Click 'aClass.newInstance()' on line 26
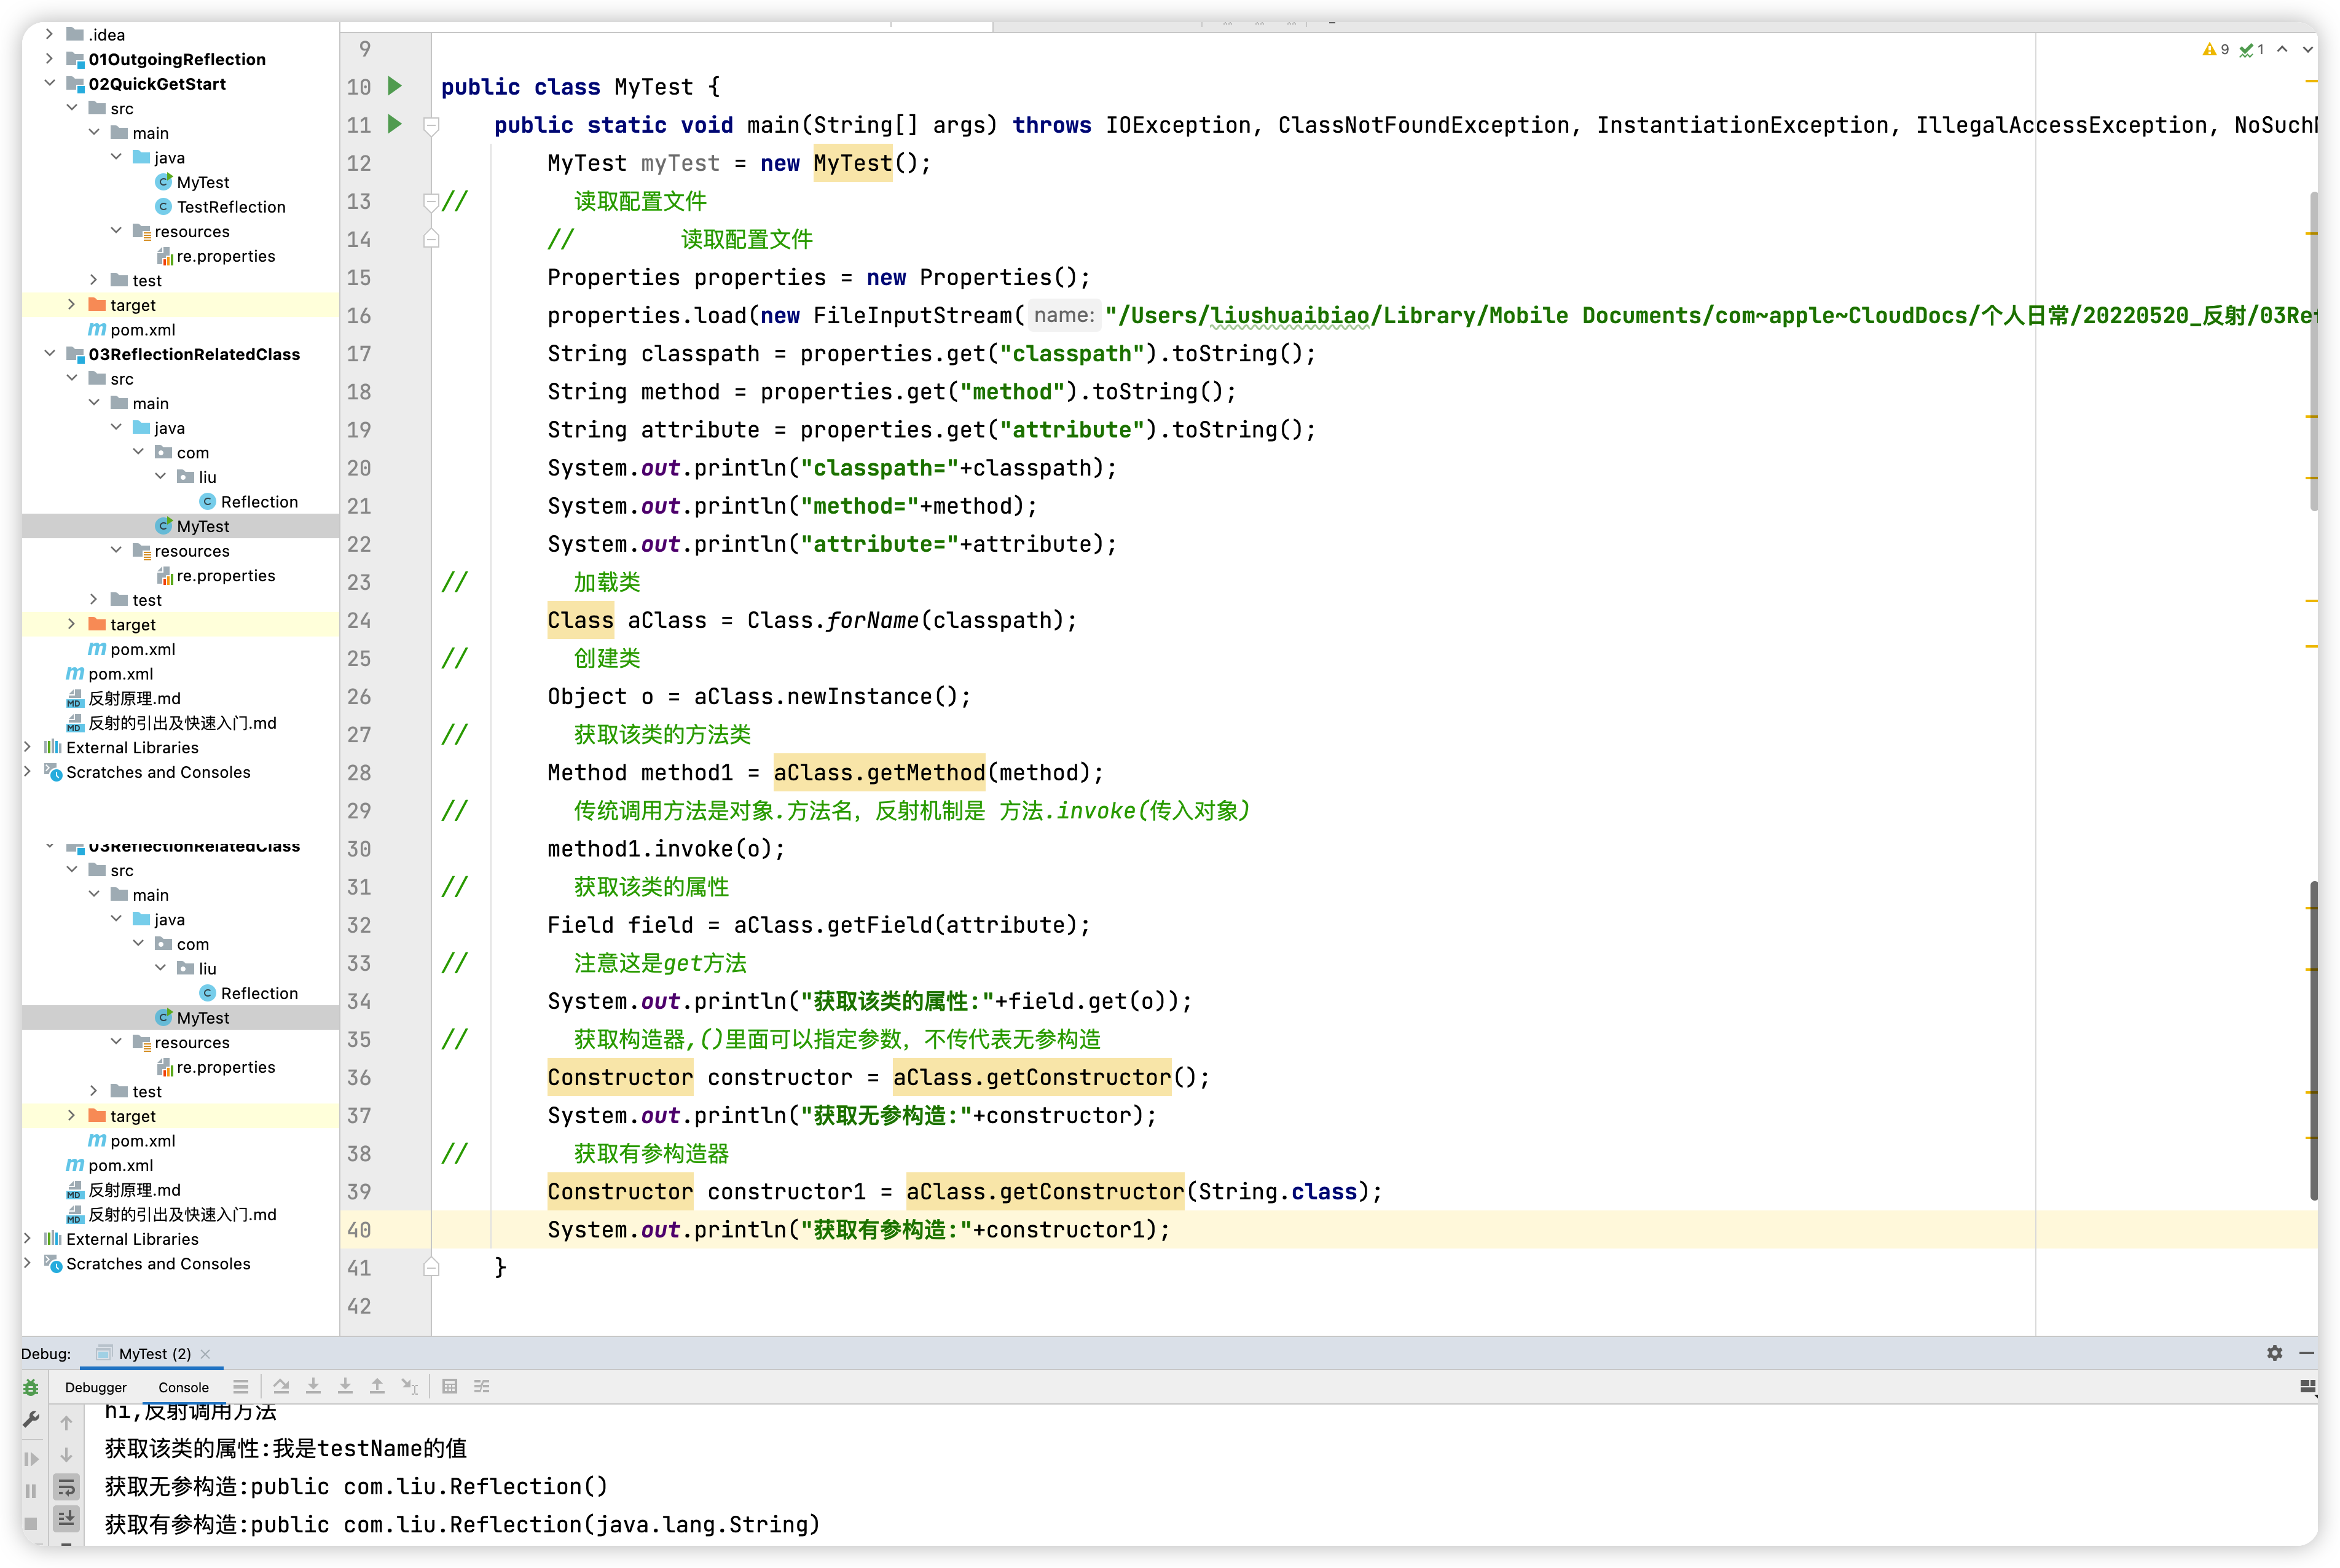Image resolution: width=2340 pixels, height=1568 pixels. tap(825, 696)
